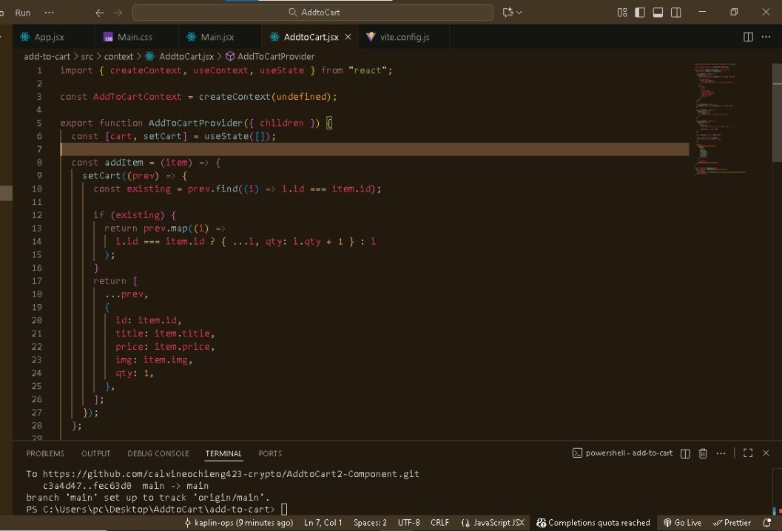Image resolution: width=782 pixels, height=531 pixels.
Task: Change encoding via UTF-8
Action: [x=409, y=523]
